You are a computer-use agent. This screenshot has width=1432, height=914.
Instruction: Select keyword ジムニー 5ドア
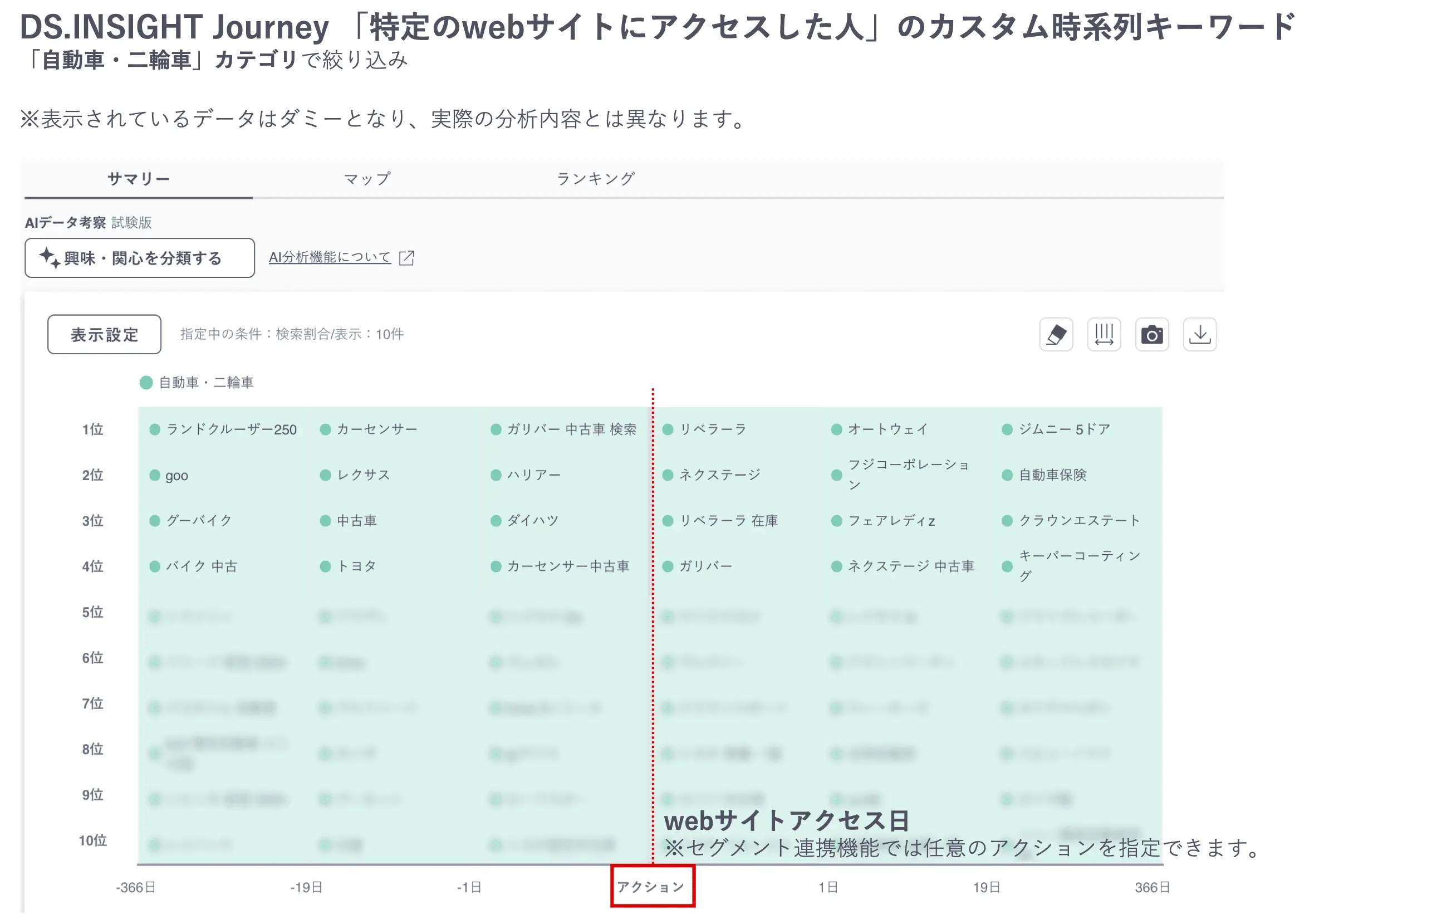coord(1065,429)
